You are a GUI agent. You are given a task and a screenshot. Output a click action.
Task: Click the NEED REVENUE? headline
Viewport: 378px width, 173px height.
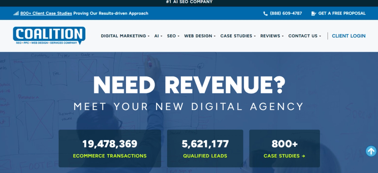click(189, 85)
